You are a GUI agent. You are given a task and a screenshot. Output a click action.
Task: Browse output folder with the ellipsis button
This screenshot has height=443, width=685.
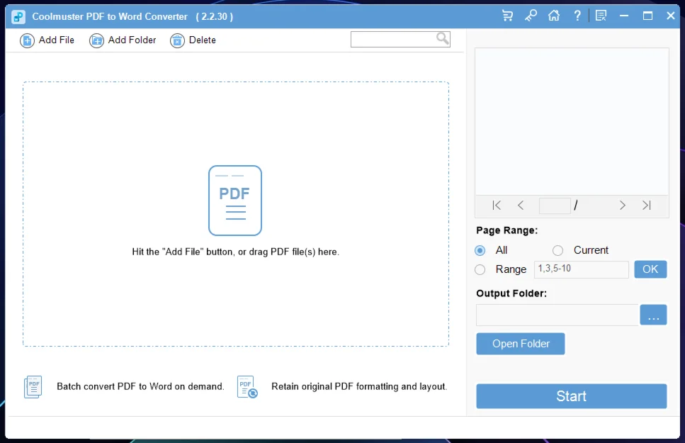pyautogui.click(x=653, y=315)
